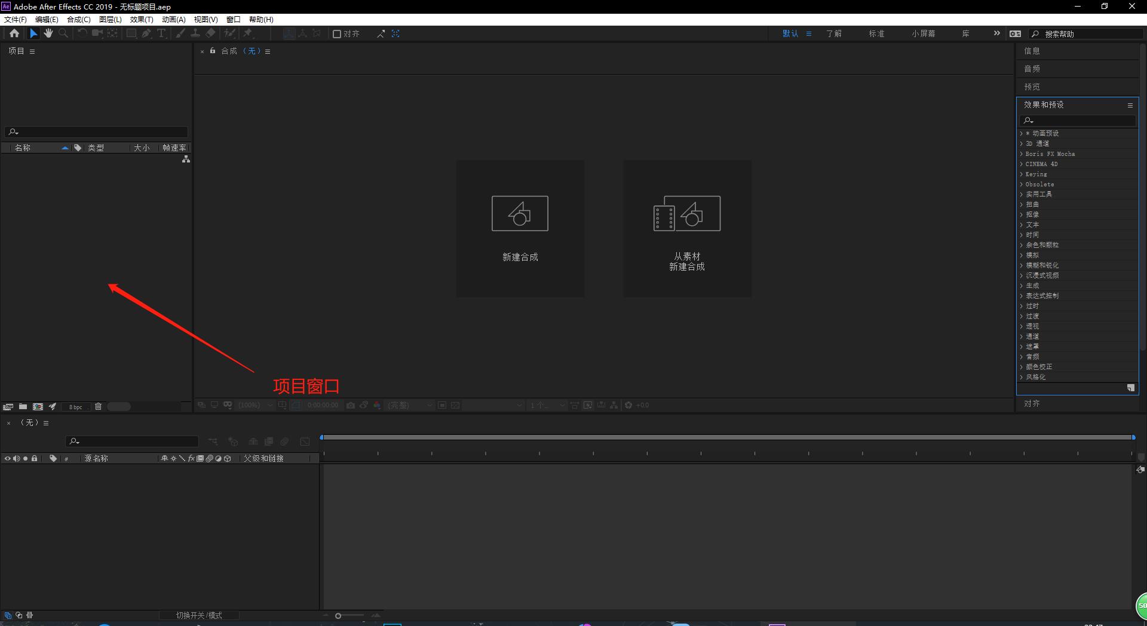
Task: Click the snapshot camera icon in viewer footer
Action: (x=351, y=405)
